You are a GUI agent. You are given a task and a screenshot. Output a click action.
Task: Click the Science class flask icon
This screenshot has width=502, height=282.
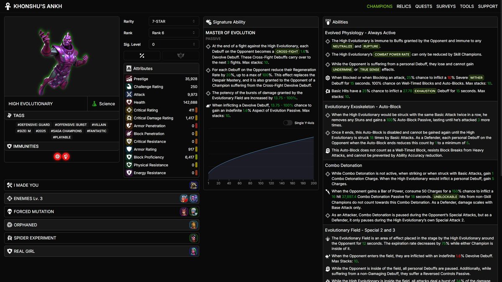(95, 104)
